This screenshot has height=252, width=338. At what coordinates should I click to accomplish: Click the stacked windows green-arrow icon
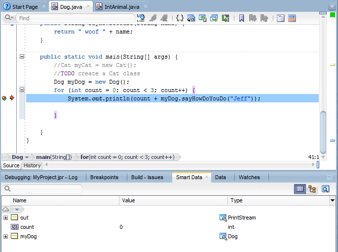click(214, 18)
